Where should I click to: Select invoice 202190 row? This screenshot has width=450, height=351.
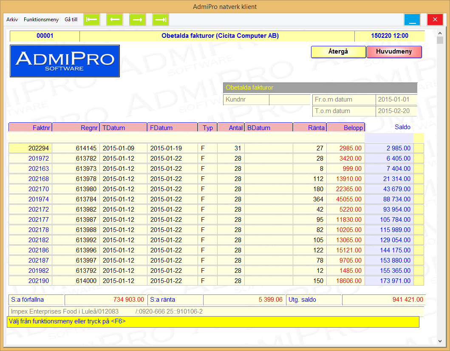pos(39,281)
